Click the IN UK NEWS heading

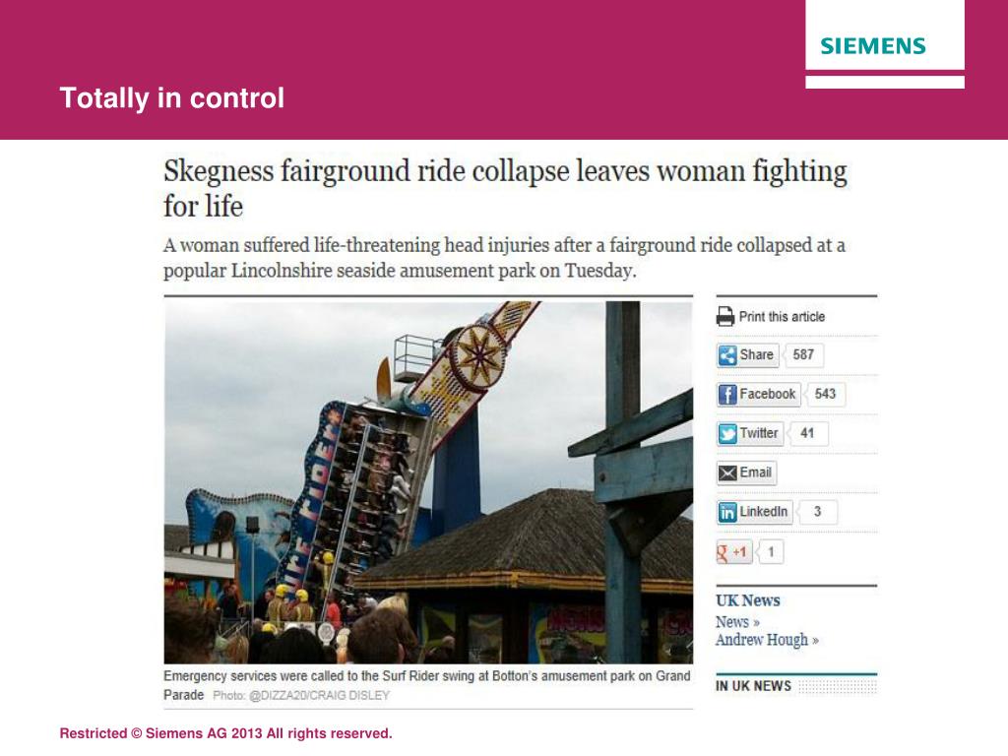tap(753, 686)
